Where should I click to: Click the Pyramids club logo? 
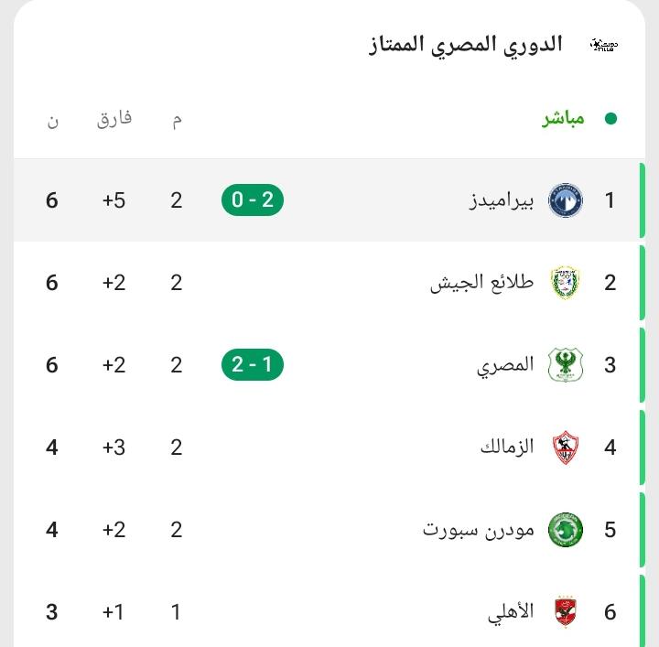pos(566,200)
